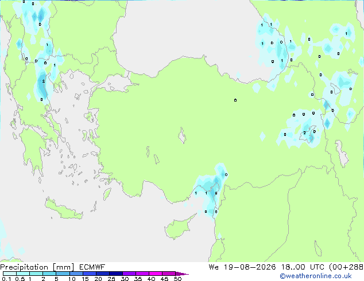This screenshot has height=281, width=364.
Task: Select the 35–40 mm violet legend swatch
Action: [x=142, y=274]
